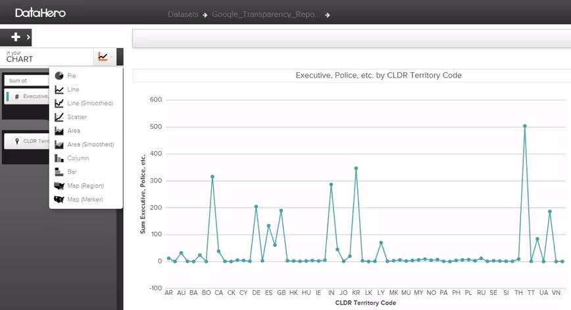Click the chart title text

tap(379, 76)
